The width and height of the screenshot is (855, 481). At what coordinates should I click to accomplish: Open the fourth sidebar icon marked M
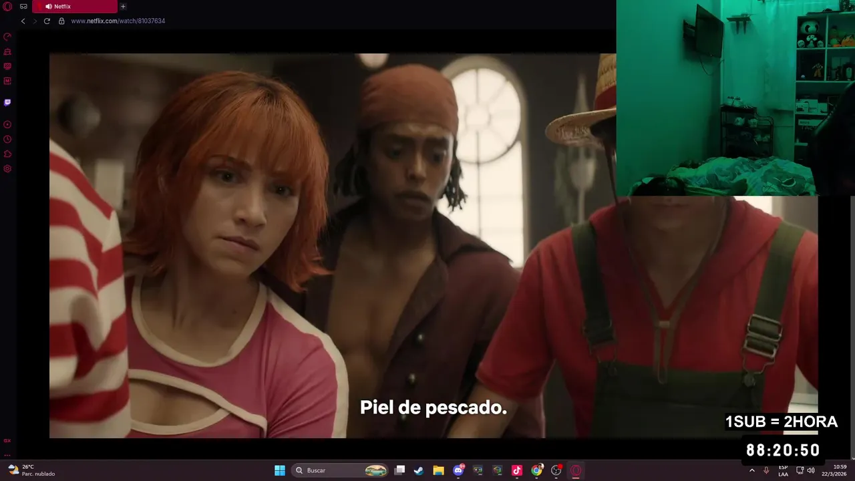[7, 81]
